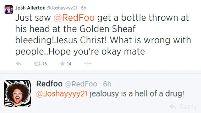Click the faded reply arrow beside Reply
Viewport: 201px width, 113px height.
(x=172, y=107)
